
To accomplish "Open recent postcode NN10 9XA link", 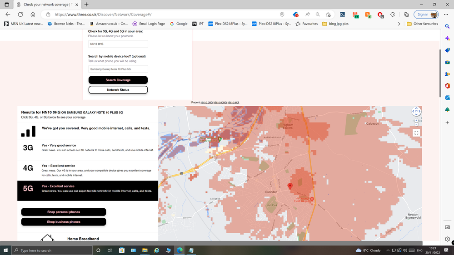I will click(234, 103).
